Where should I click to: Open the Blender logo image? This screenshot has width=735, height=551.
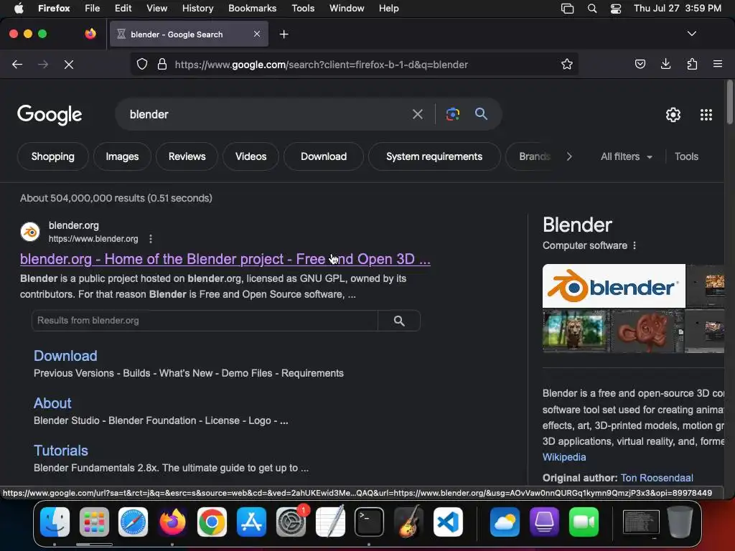tap(614, 286)
